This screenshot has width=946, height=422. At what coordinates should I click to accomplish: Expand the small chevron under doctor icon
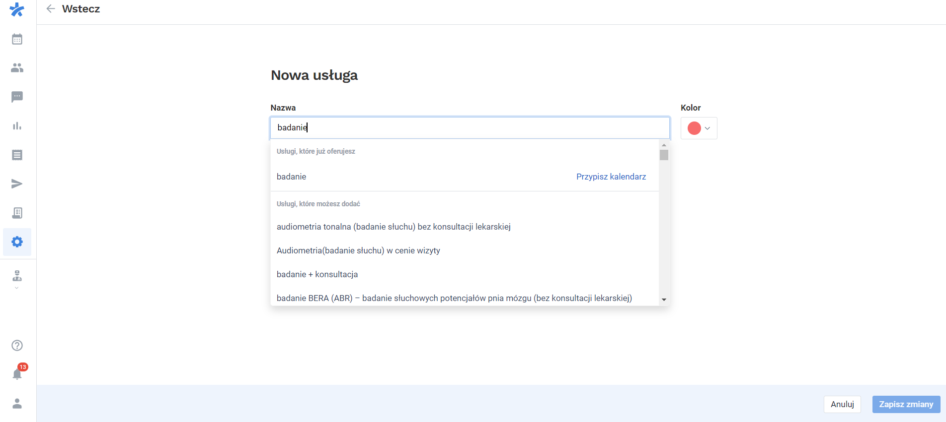pyautogui.click(x=17, y=288)
